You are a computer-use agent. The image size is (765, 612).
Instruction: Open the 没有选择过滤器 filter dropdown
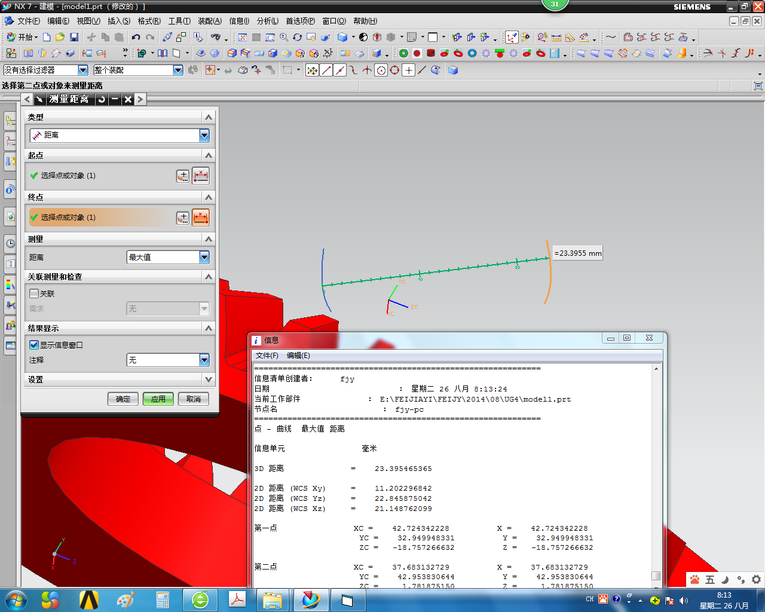pyautogui.click(x=45, y=70)
